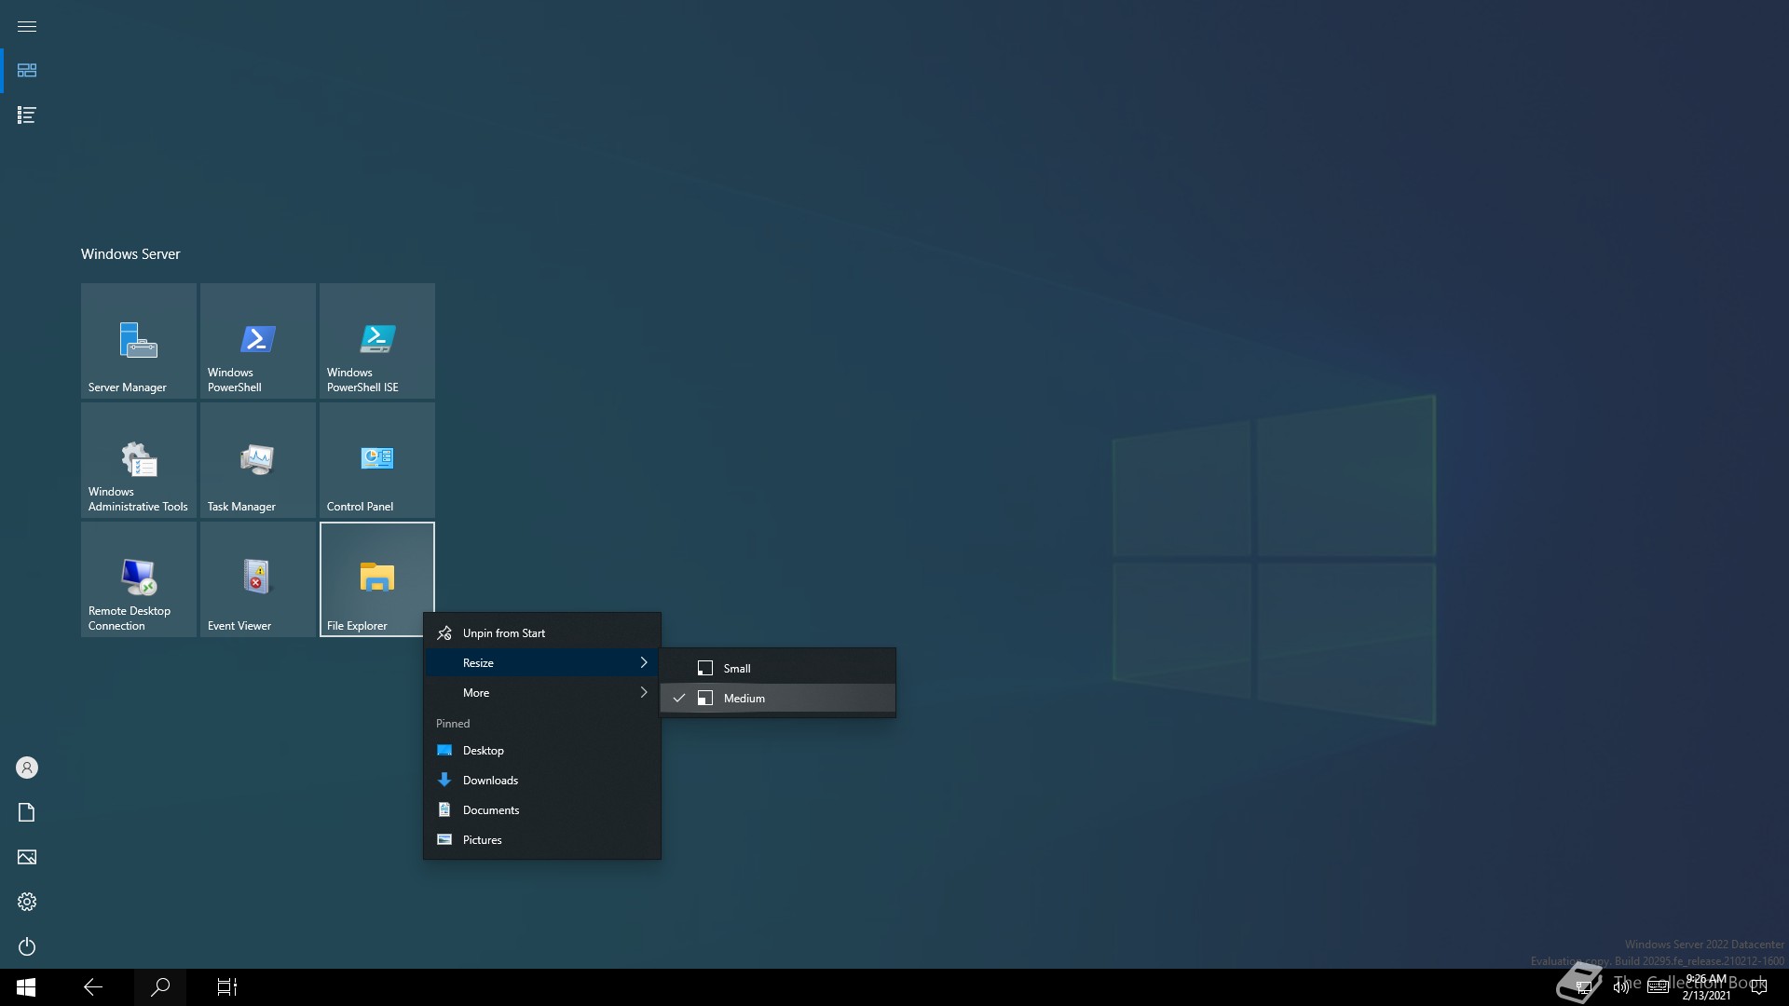This screenshot has height=1006, width=1789.
Task: Launch the Windows PowerShell tile
Action: [x=258, y=341]
